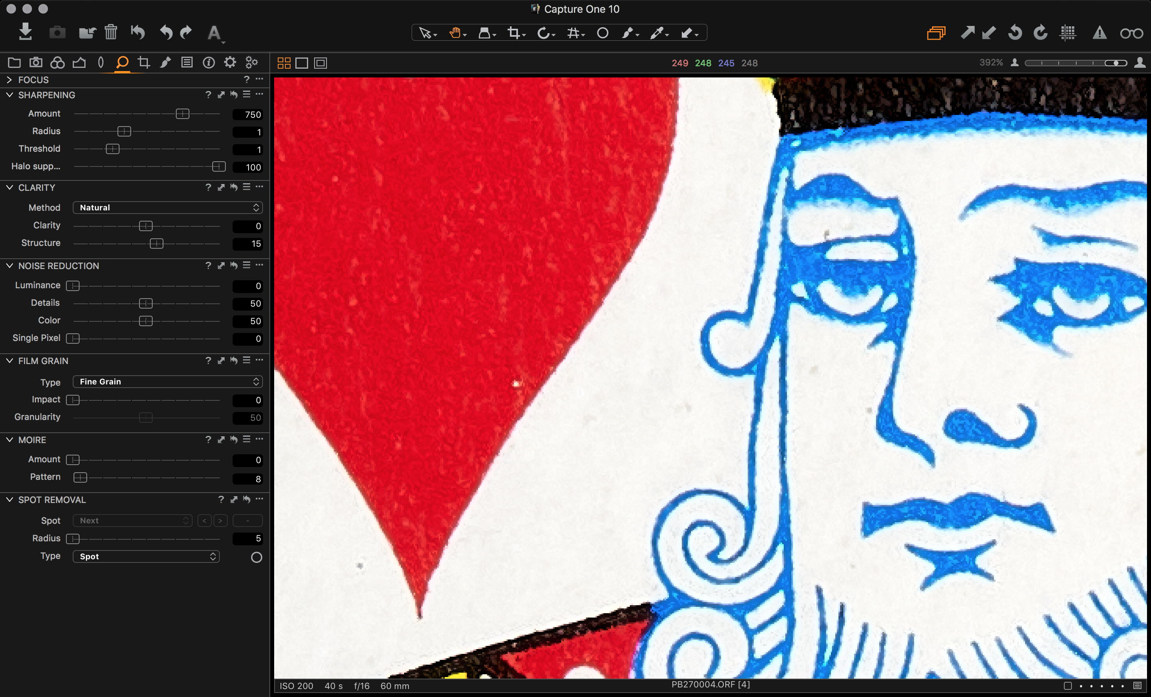Click the proofing glasses icon
Screen dimensions: 1151x697
(x=1131, y=33)
